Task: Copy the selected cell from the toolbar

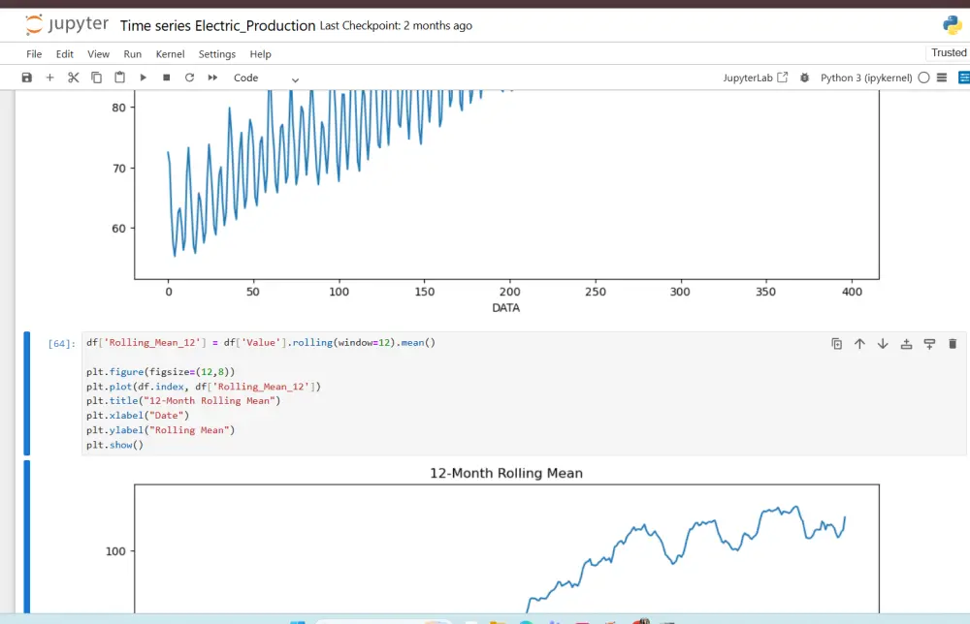Action: (96, 78)
